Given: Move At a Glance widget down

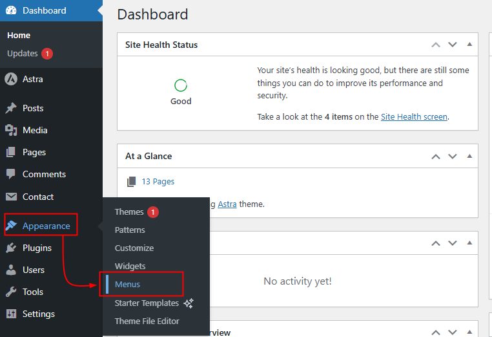Looking at the screenshot, I should coord(452,157).
